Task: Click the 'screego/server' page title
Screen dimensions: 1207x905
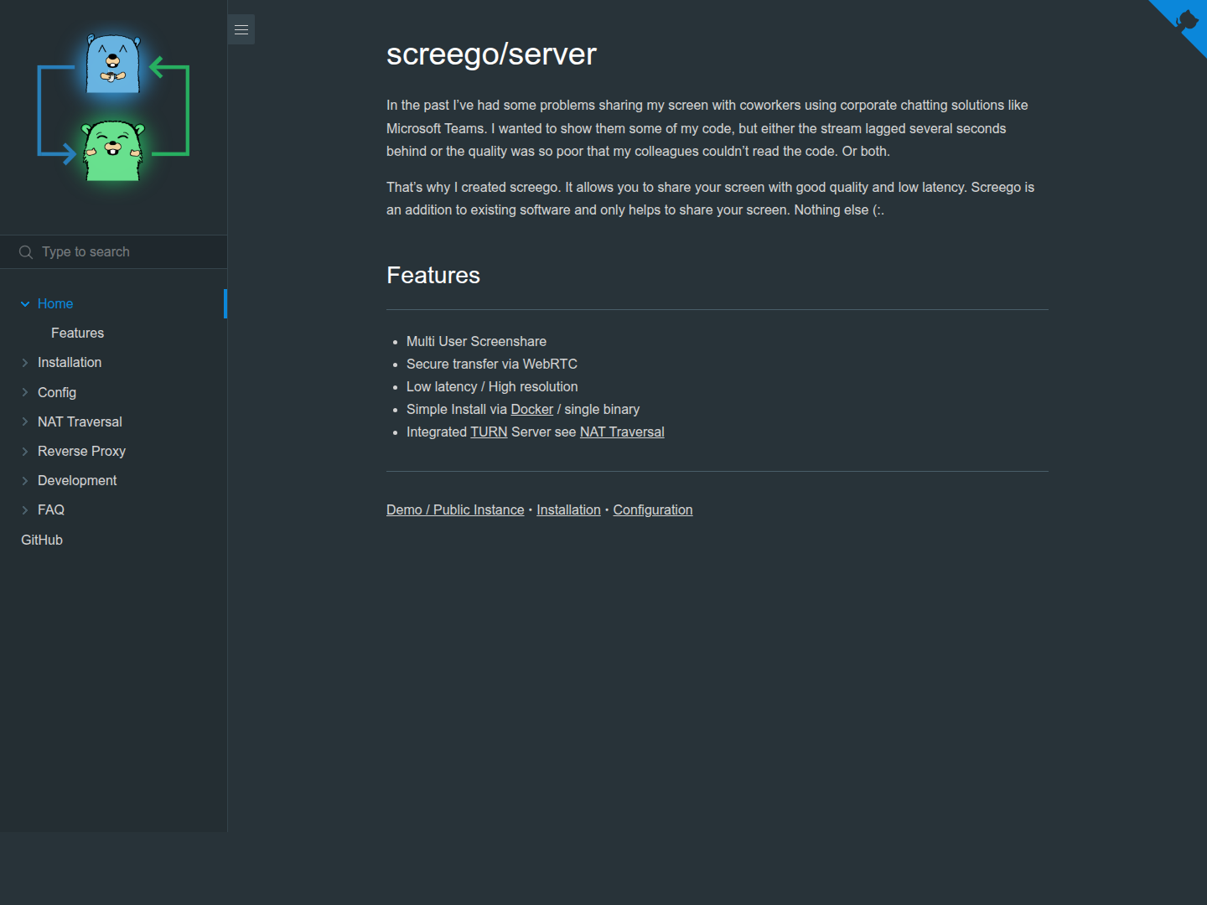Action: click(491, 54)
